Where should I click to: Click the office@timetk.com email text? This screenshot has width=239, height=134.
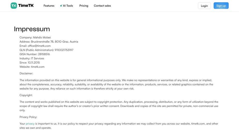click(39, 46)
